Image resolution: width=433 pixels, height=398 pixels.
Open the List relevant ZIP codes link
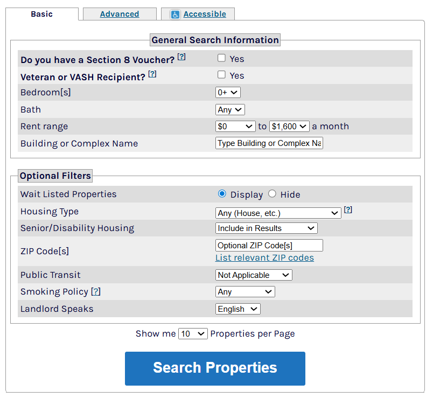(x=264, y=257)
